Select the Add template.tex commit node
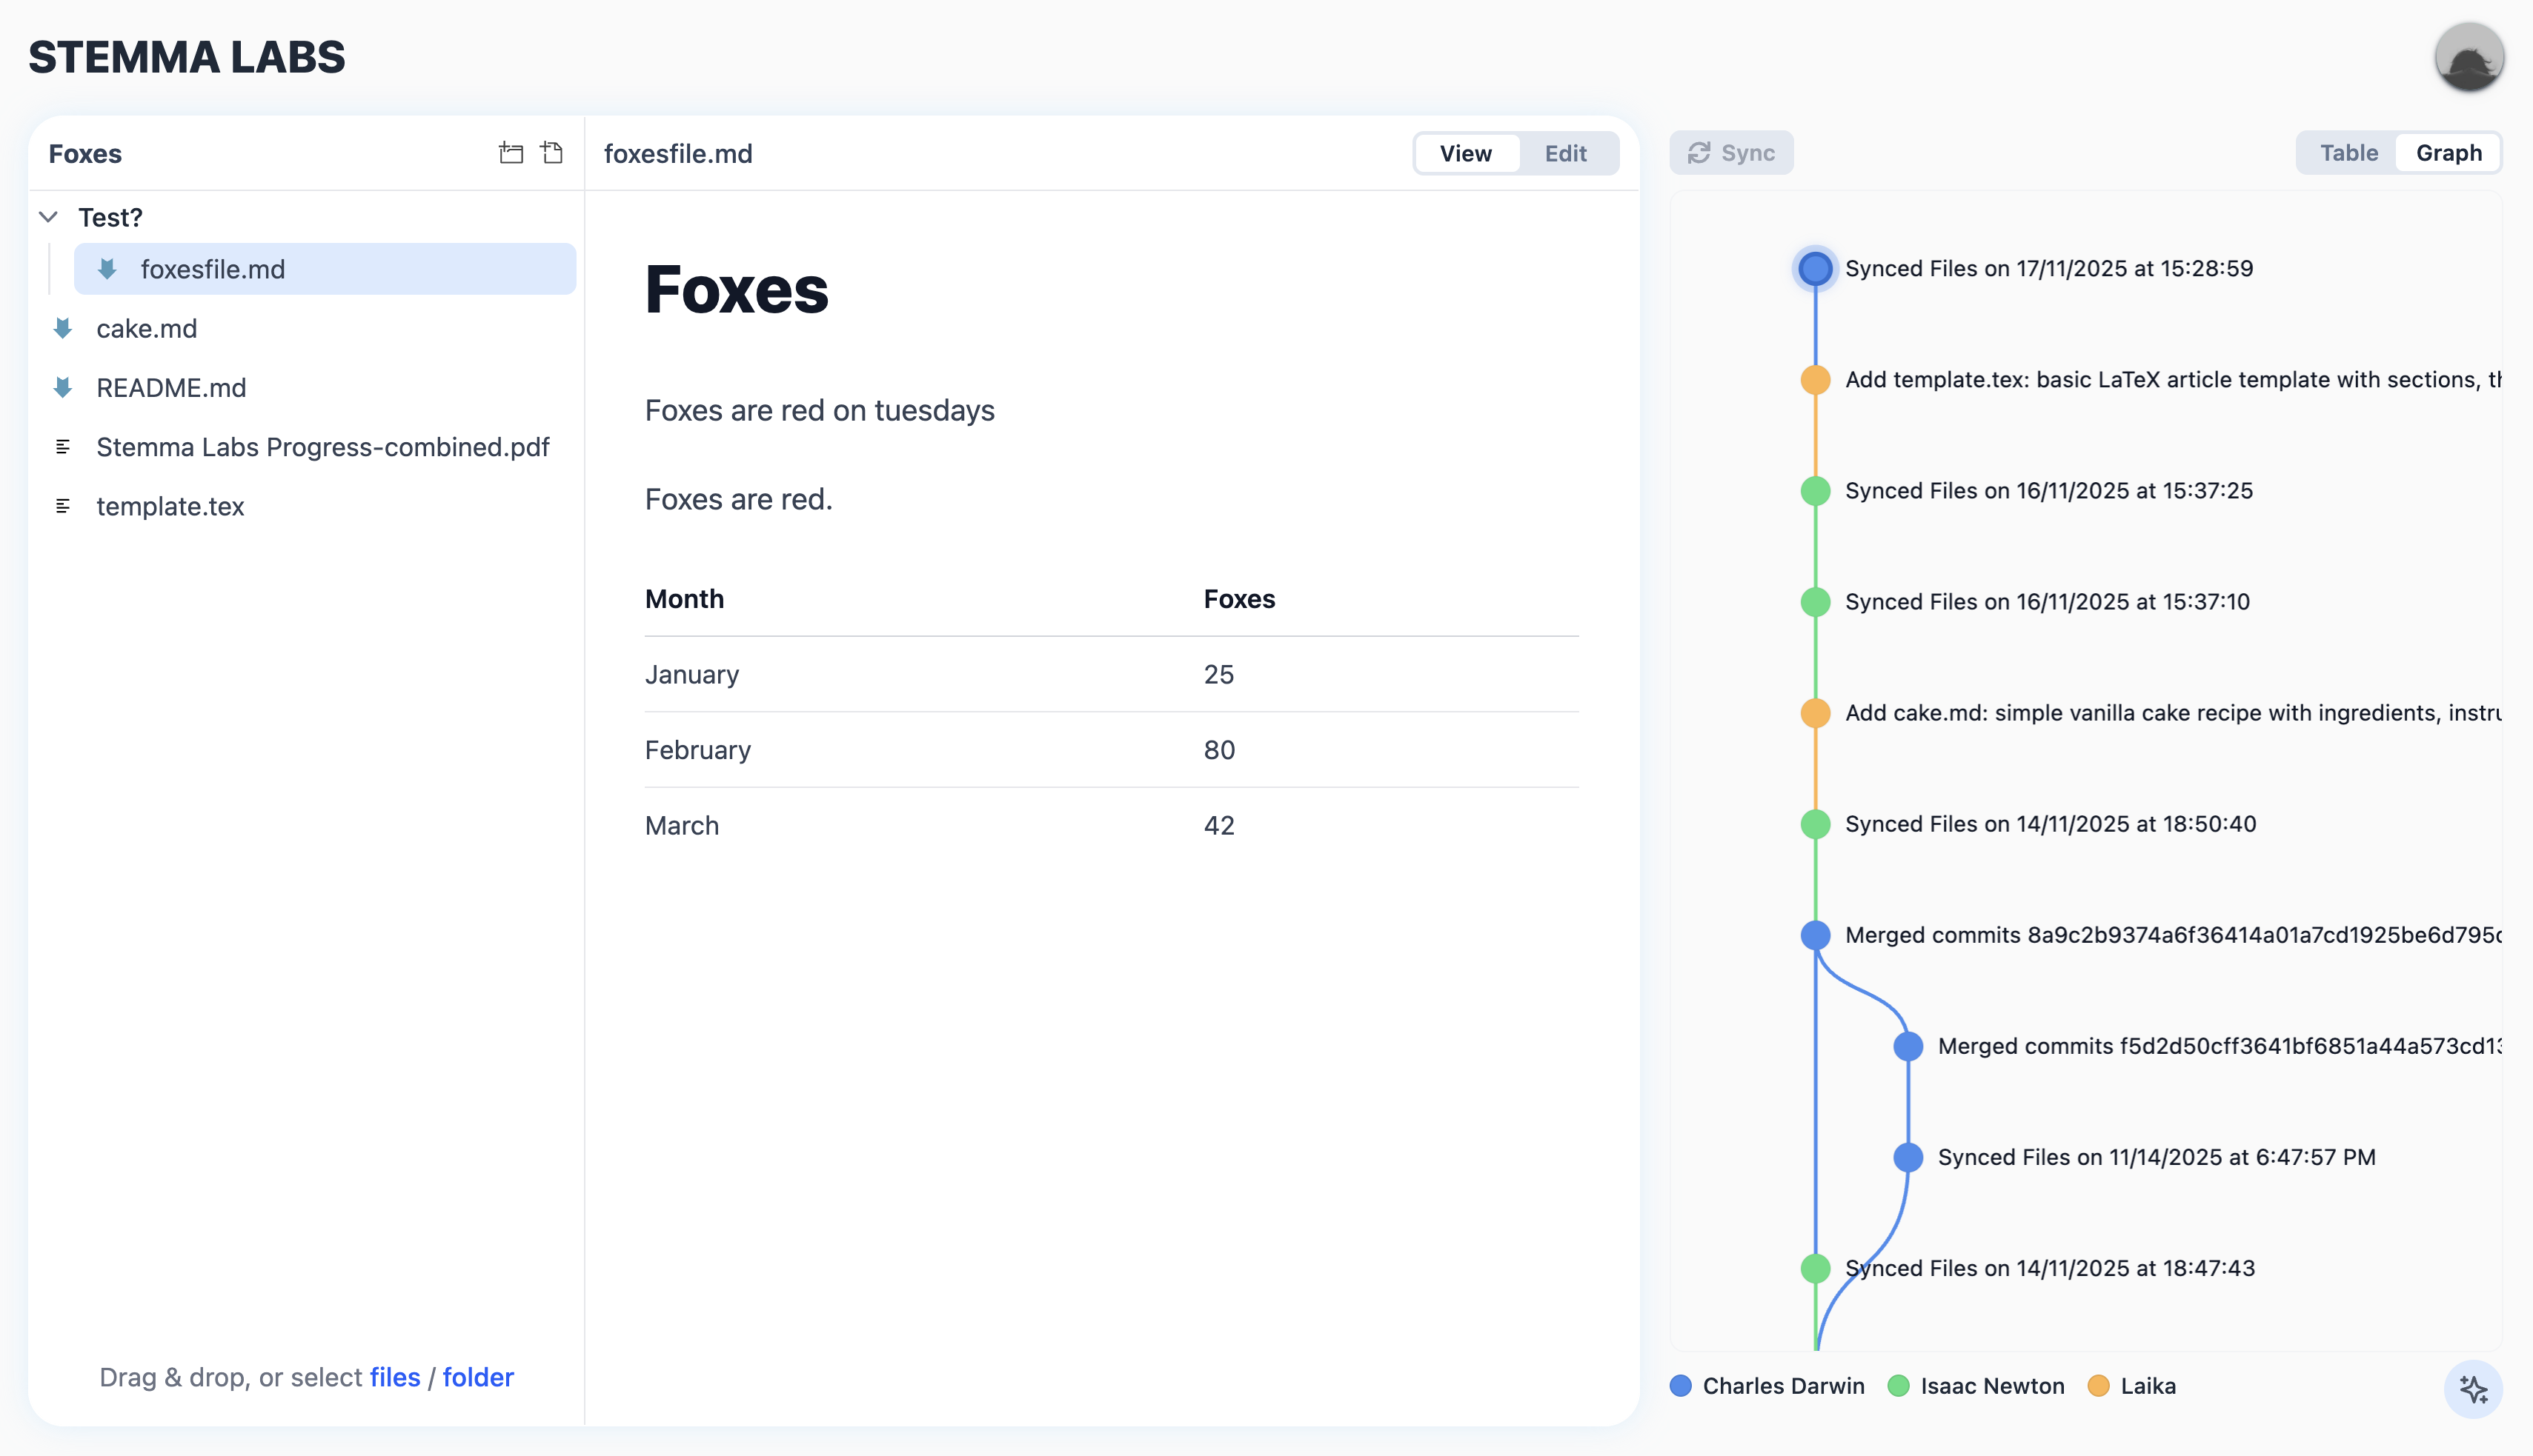This screenshot has width=2533, height=1456. pos(1815,380)
